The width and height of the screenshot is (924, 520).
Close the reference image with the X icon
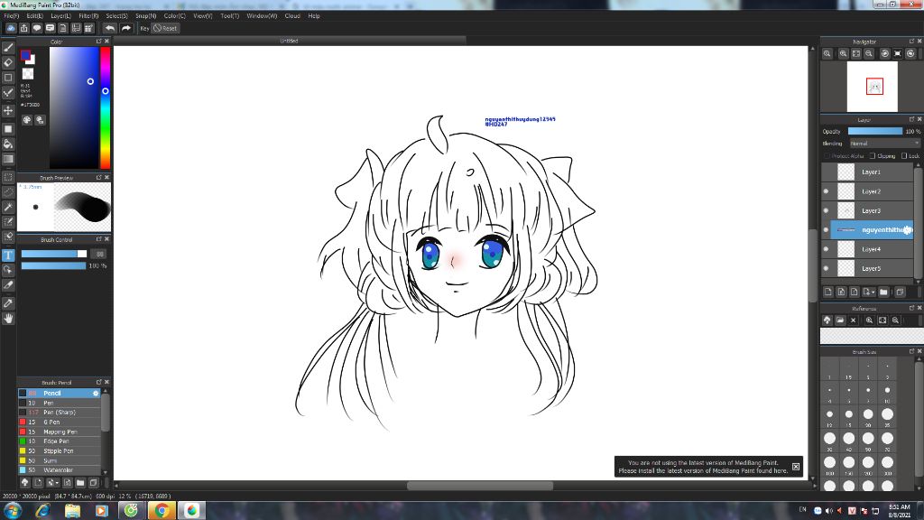coord(853,320)
